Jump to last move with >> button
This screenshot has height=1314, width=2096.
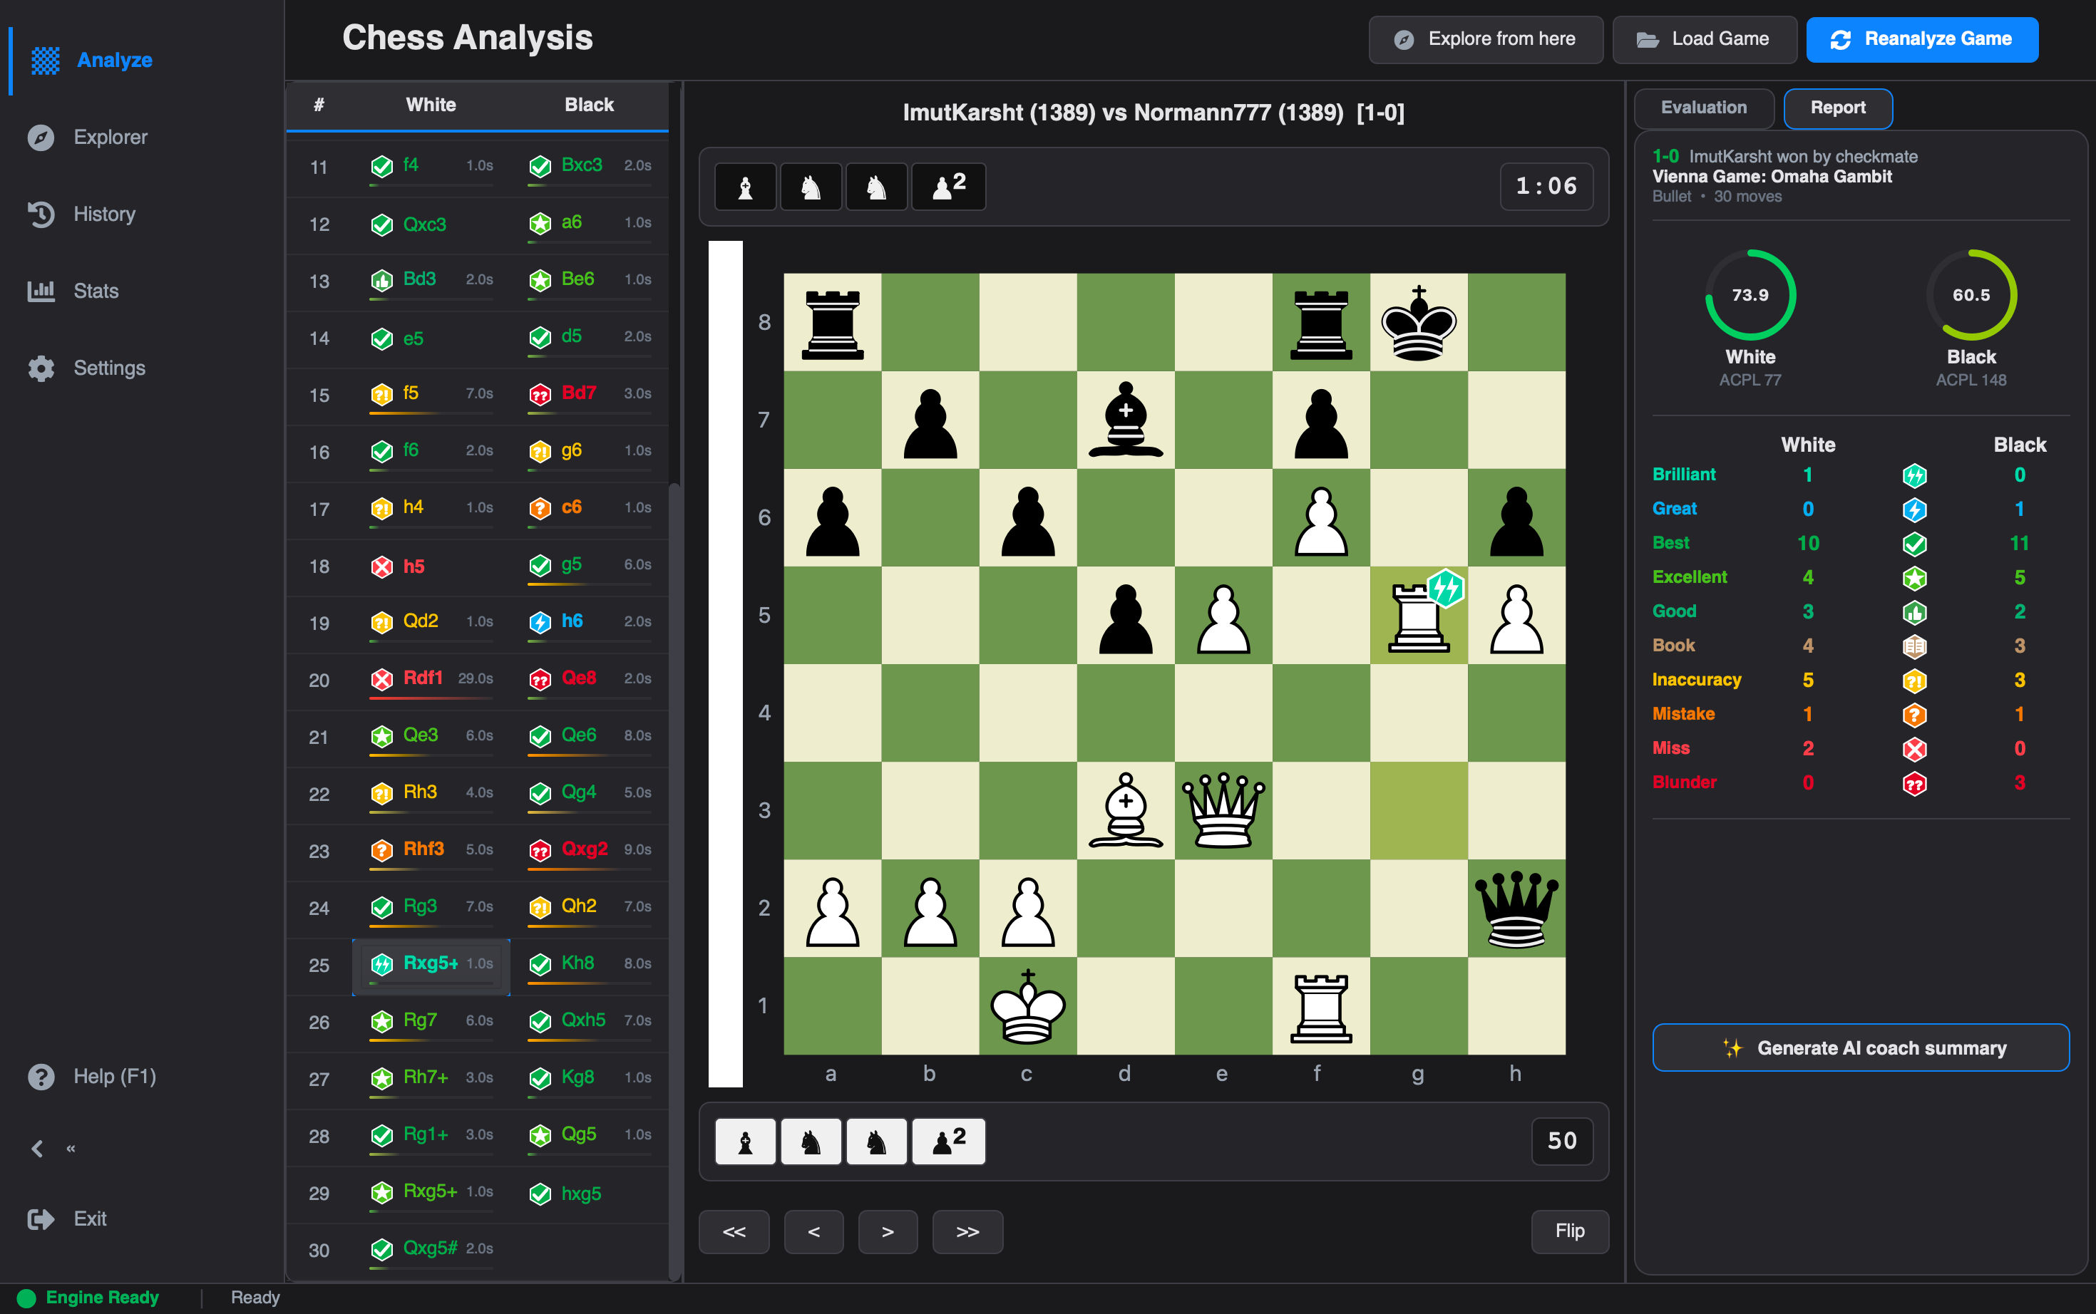pyautogui.click(x=967, y=1231)
